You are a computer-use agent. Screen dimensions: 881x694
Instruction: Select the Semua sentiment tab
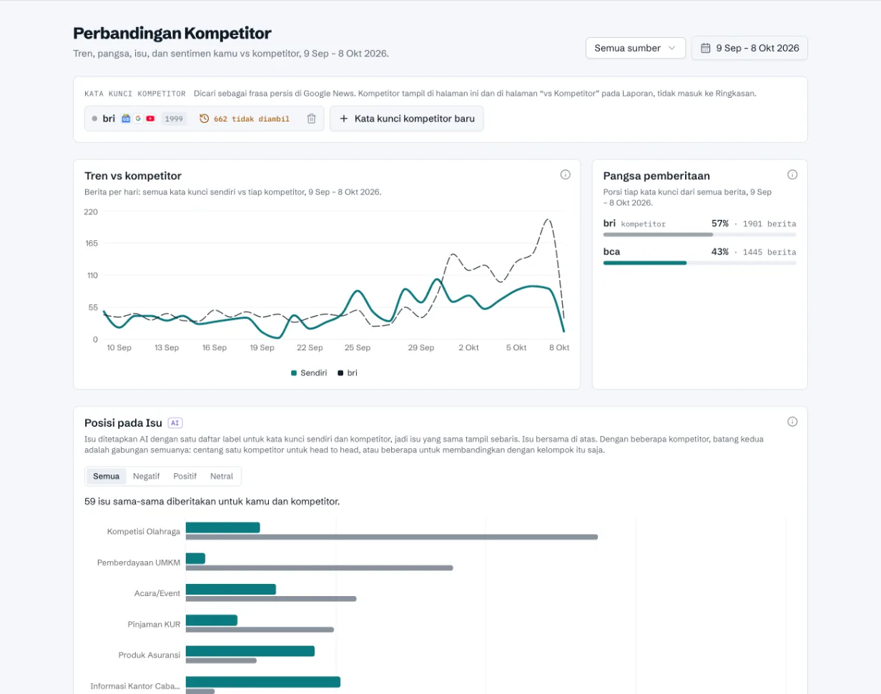(106, 476)
